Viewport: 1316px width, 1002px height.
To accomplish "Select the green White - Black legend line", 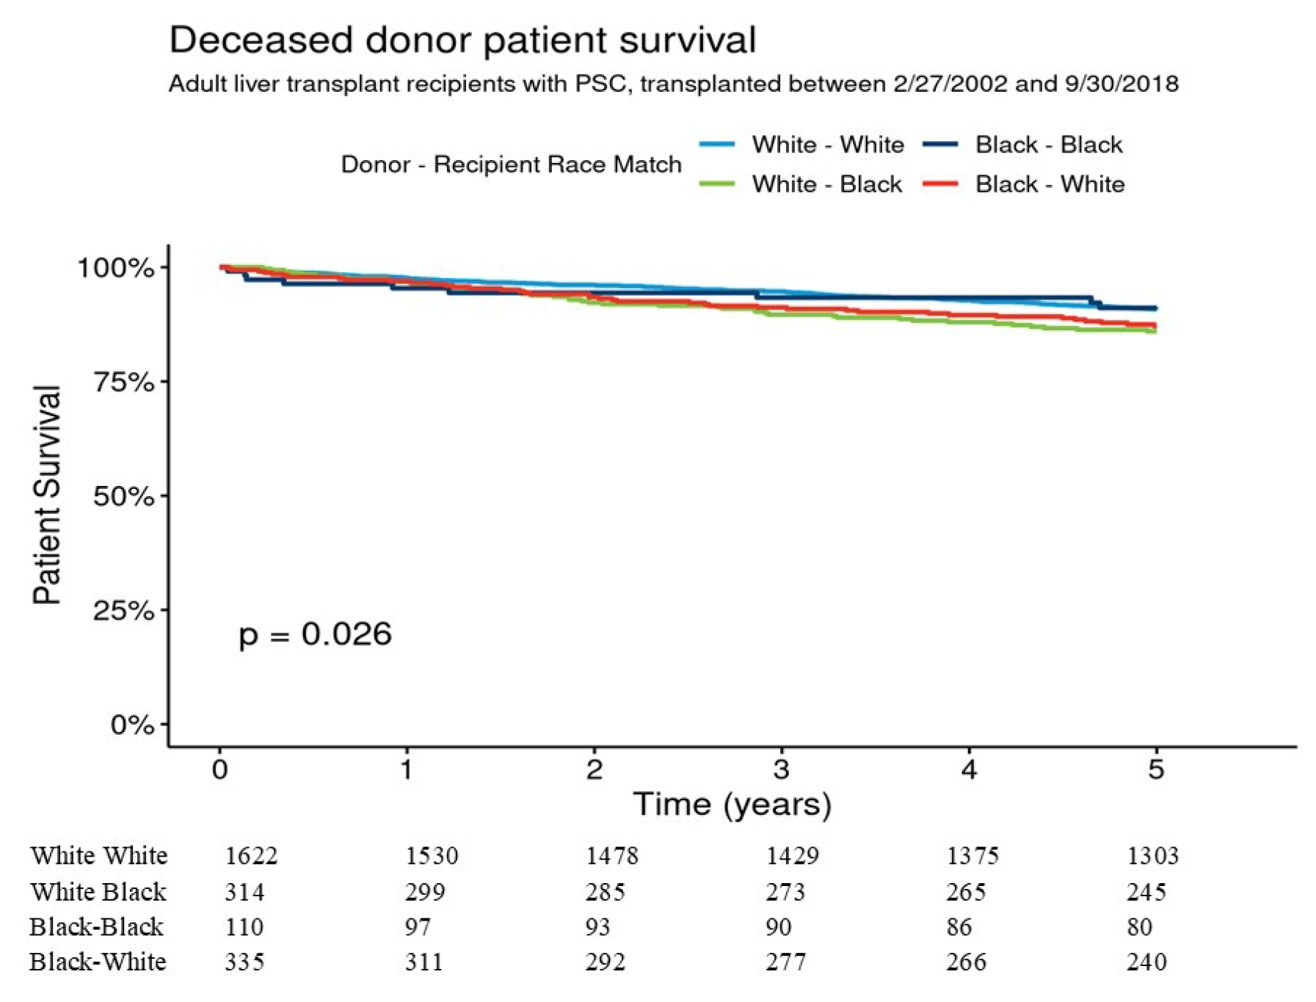I will (x=717, y=184).
